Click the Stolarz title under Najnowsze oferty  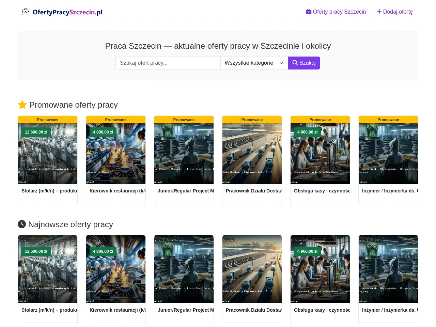click(49, 310)
